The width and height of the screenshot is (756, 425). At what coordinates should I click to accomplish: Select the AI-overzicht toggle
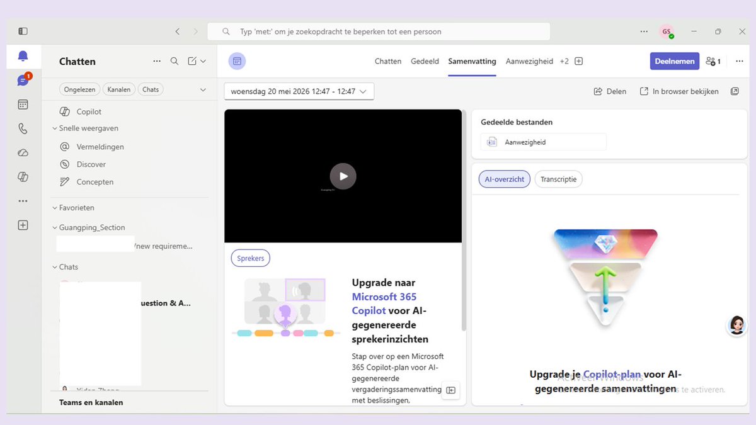pos(505,179)
